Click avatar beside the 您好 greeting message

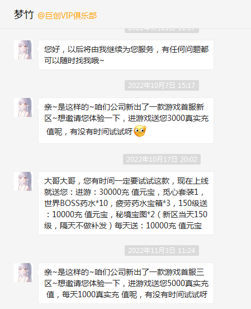click(23, 50)
